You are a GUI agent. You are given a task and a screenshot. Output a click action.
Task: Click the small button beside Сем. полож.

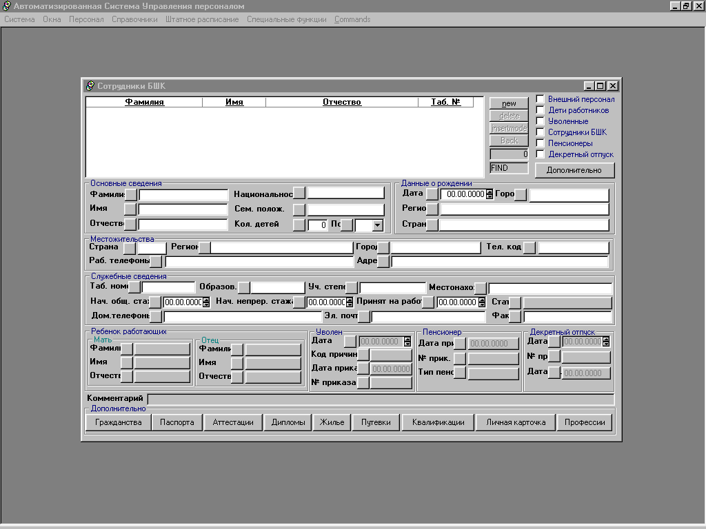[x=299, y=209]
